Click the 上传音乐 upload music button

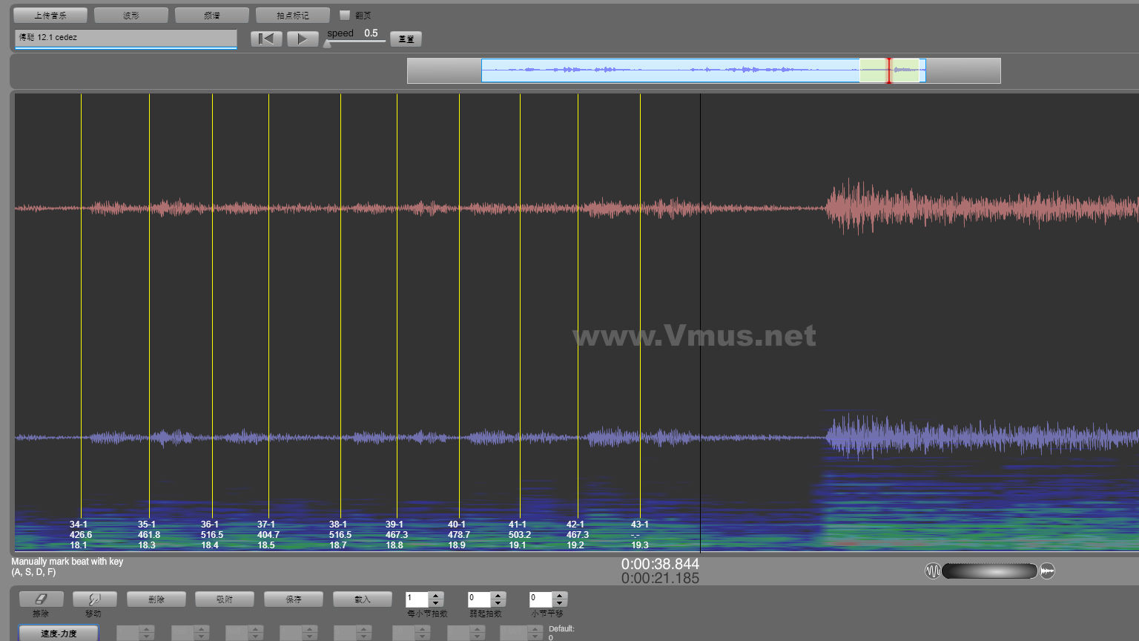click(x=50, y=15)
